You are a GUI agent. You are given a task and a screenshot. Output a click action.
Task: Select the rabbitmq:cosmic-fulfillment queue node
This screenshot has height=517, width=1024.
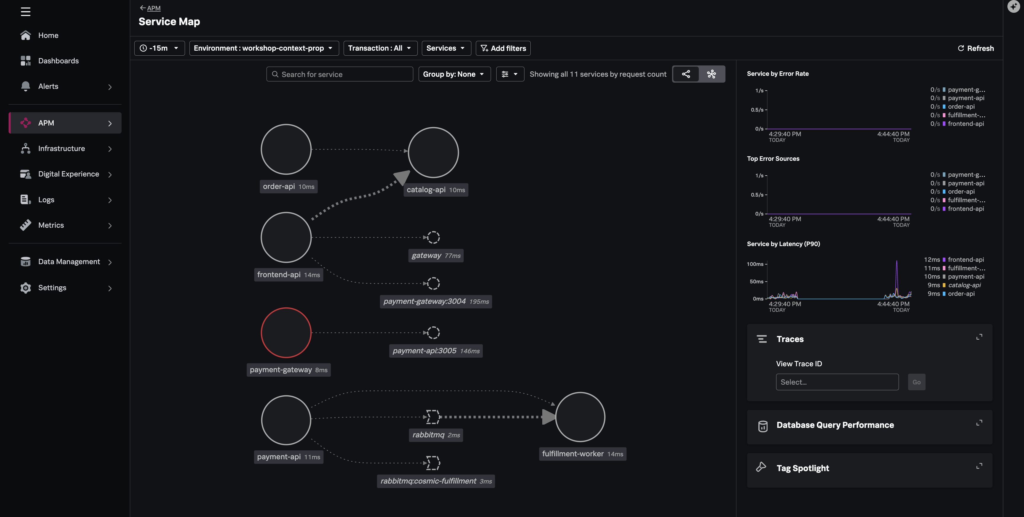[x=433, y=463]
